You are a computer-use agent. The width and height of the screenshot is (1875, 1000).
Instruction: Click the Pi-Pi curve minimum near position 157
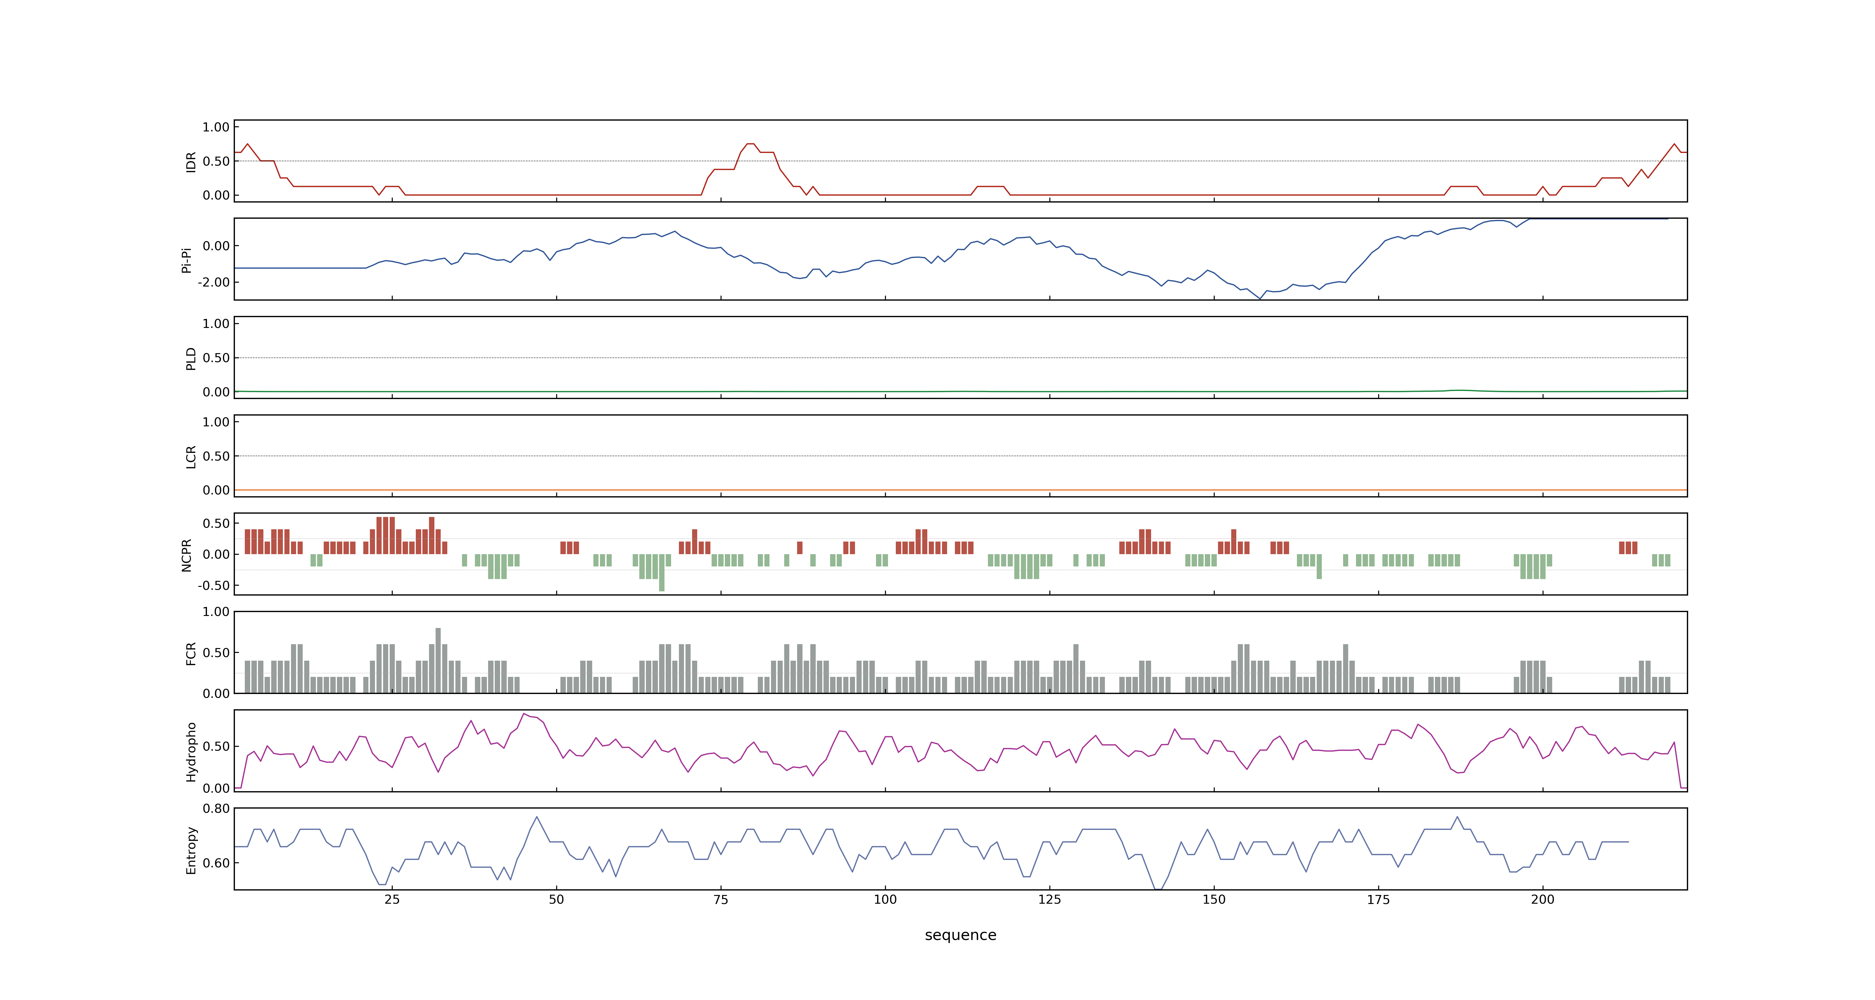point(1260,299)
